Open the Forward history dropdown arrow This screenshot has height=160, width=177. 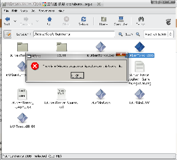tap(37, 21)
